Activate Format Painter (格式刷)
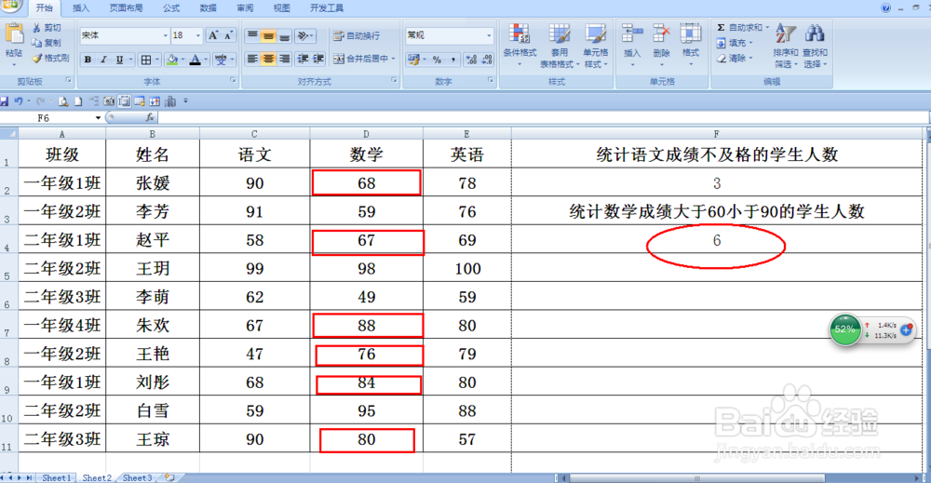Viewport: 931px width, 483px height. tap(50, 58)
